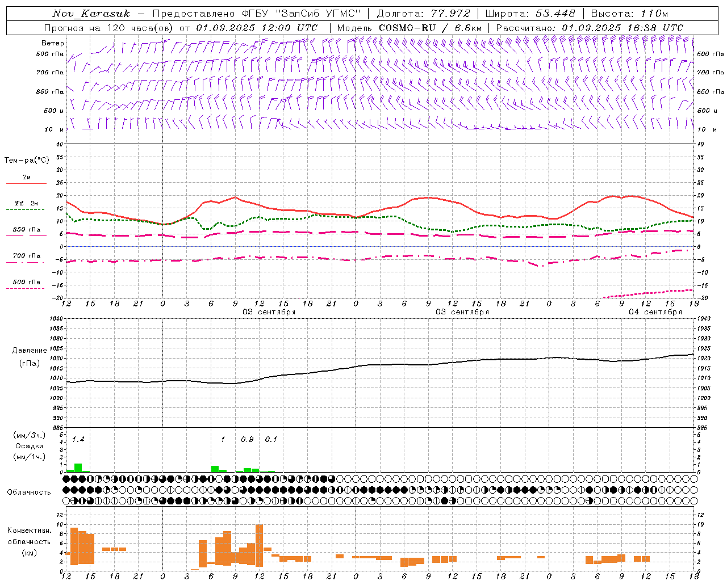The width and height of the screenshot is (727, 581).
Task: Click the Осадки precipitation panel label
Action: click(29, 446)
